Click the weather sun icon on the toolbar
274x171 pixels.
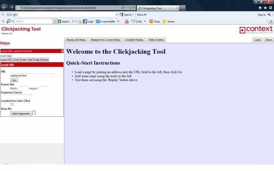pyautogui.click(x=80, y=22)
